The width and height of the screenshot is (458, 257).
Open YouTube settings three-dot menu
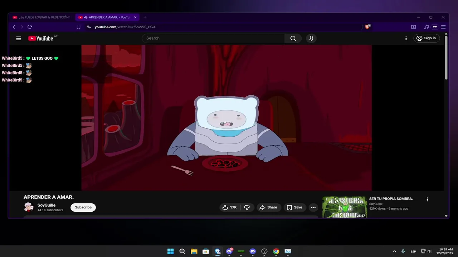tap(406, 38)
